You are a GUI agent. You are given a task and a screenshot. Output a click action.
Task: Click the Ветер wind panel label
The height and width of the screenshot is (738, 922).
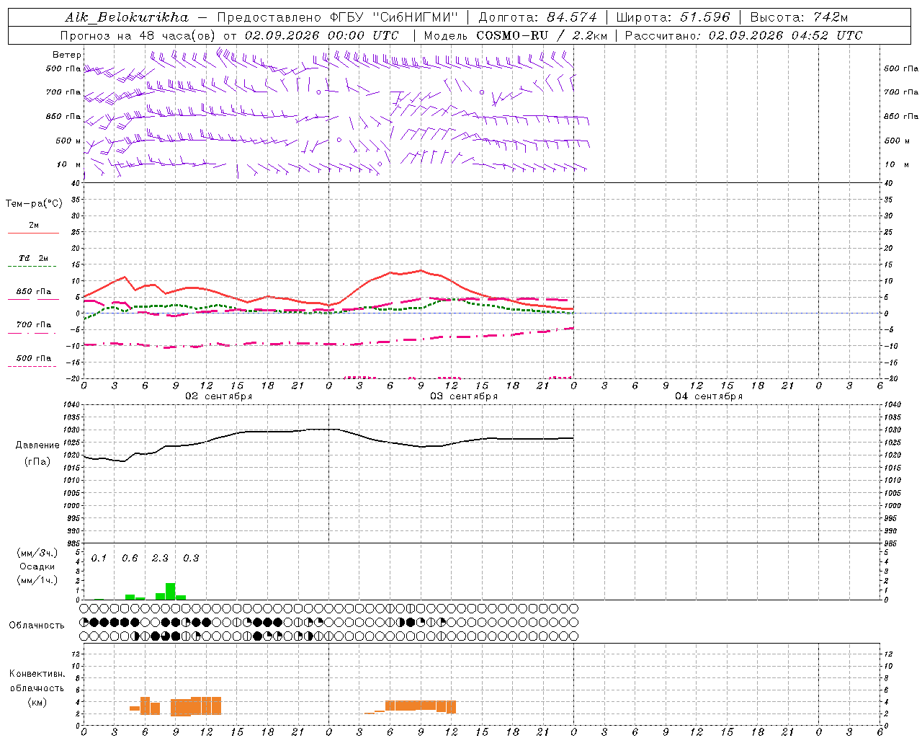pyautogui.click(x=66, y=55)
